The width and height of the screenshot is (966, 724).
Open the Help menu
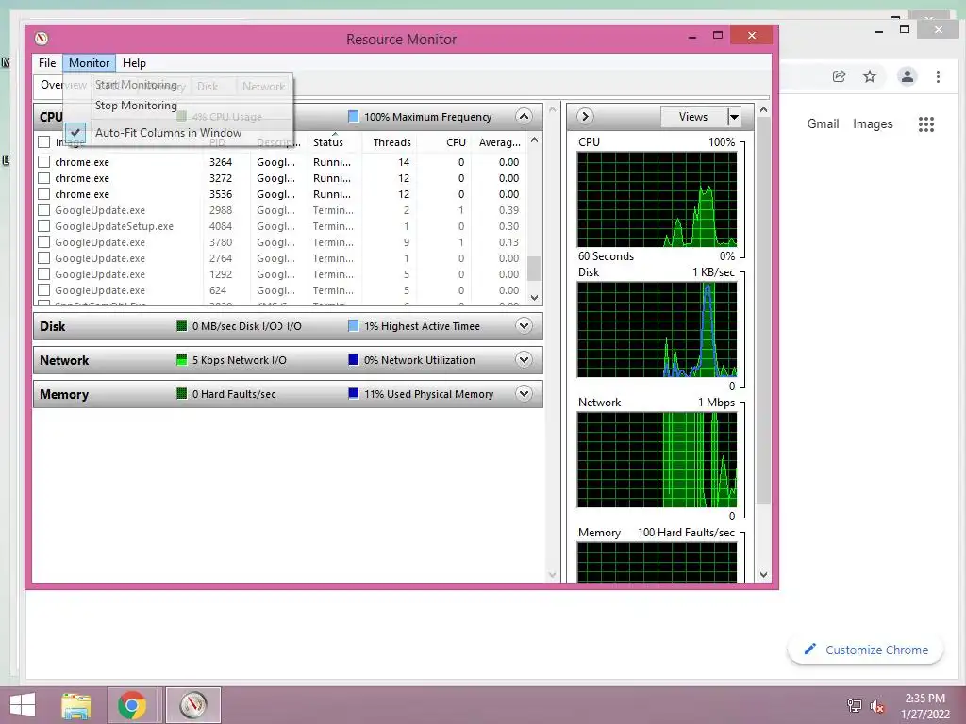click(134, 63)
